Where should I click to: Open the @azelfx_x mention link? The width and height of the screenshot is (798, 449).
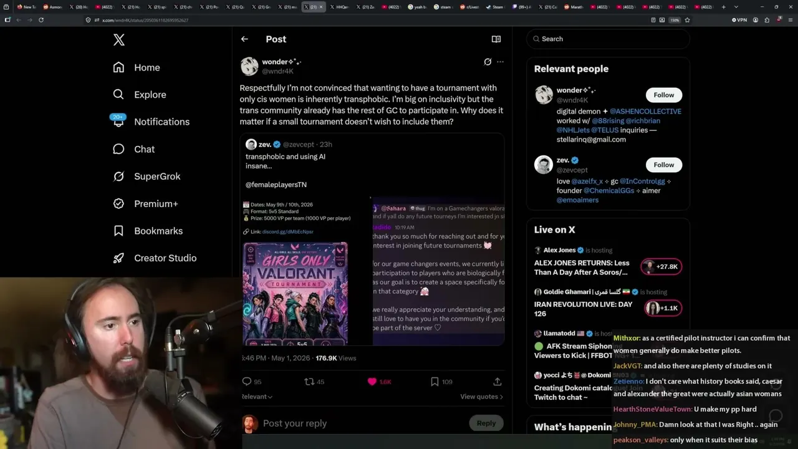[x=587, y=181]
